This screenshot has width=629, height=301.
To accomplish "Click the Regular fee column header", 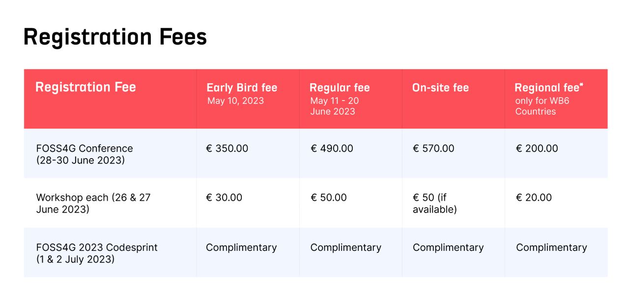I will pos(340,88).
